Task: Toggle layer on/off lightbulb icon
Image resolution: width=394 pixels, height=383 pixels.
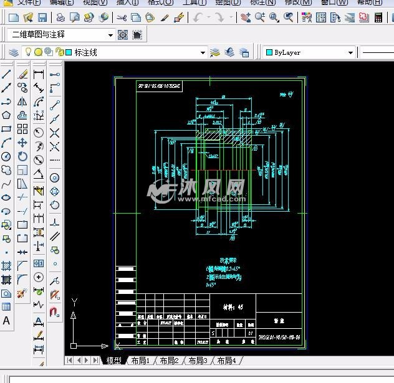Action: (28, 52)
